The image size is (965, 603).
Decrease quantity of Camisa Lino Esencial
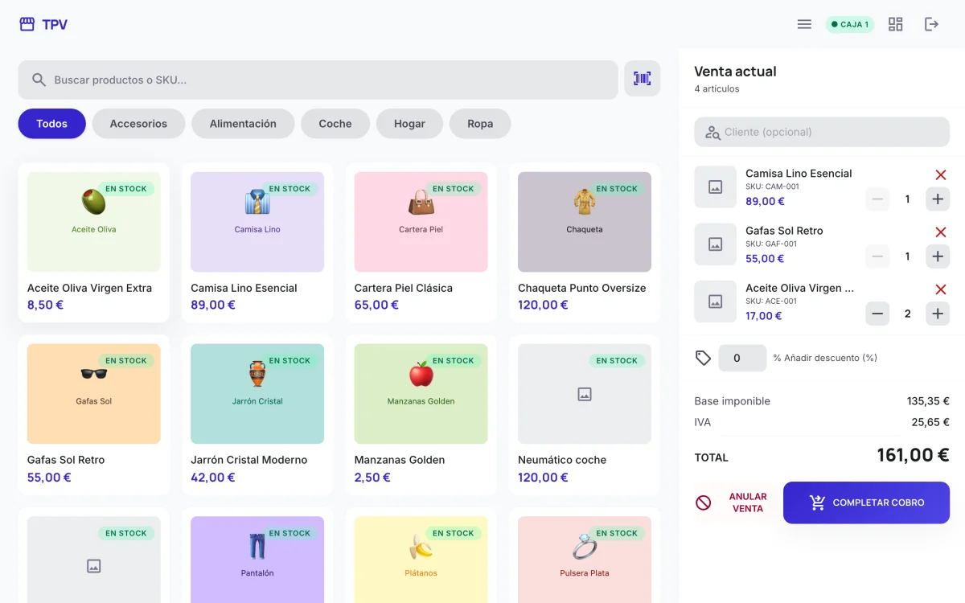877,199
